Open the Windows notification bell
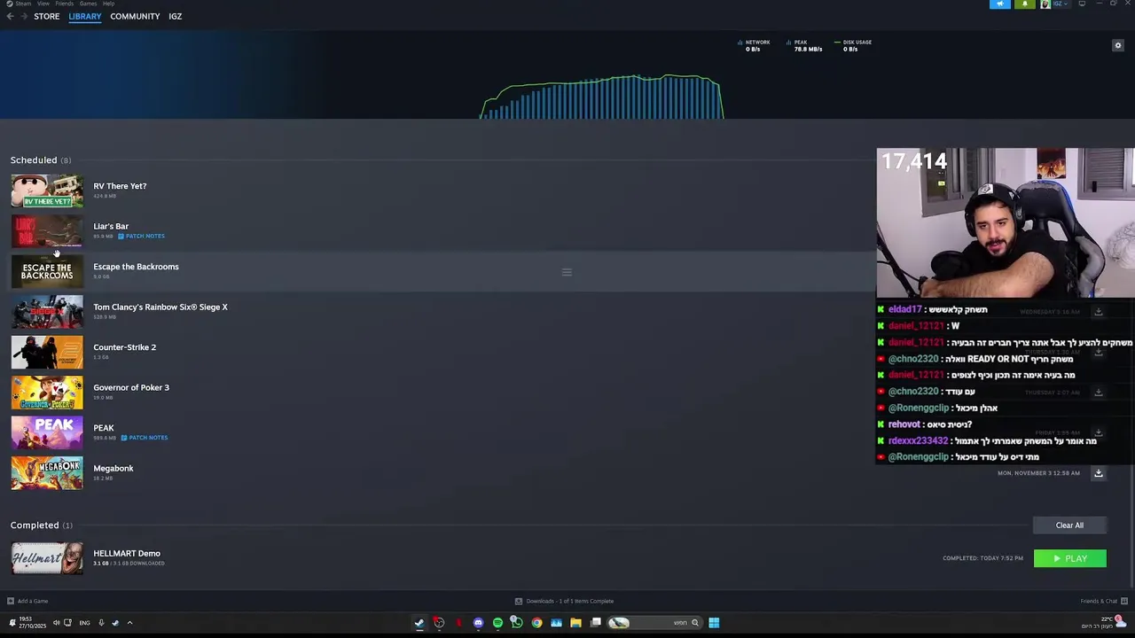The image size is (1135, 638). (x=12, y=623)
